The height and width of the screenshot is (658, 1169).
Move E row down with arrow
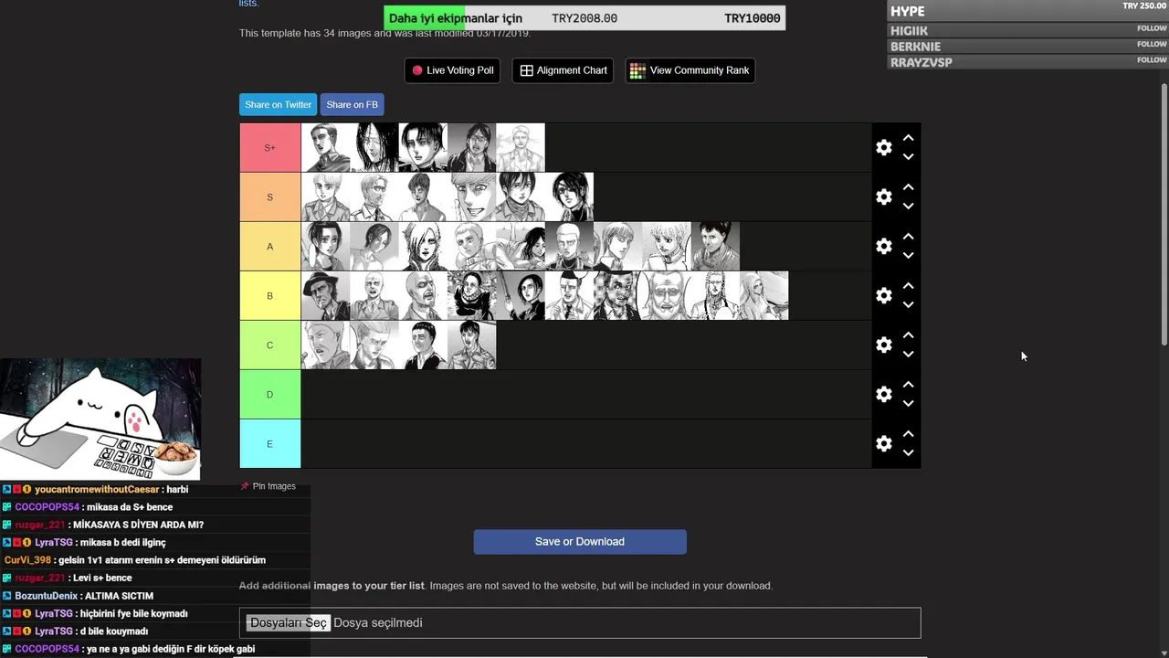(x=908, y=453)
